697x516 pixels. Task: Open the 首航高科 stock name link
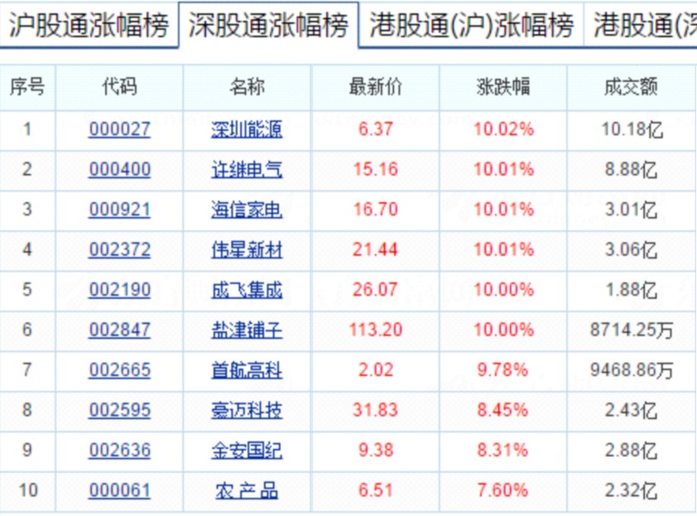(247, 370)
